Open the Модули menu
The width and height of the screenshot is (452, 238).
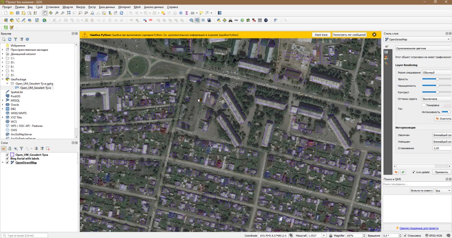tap(68, 7)
